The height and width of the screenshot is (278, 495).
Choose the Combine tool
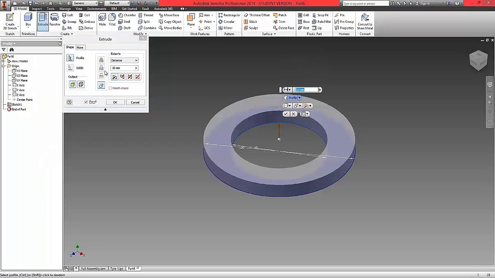147,28
